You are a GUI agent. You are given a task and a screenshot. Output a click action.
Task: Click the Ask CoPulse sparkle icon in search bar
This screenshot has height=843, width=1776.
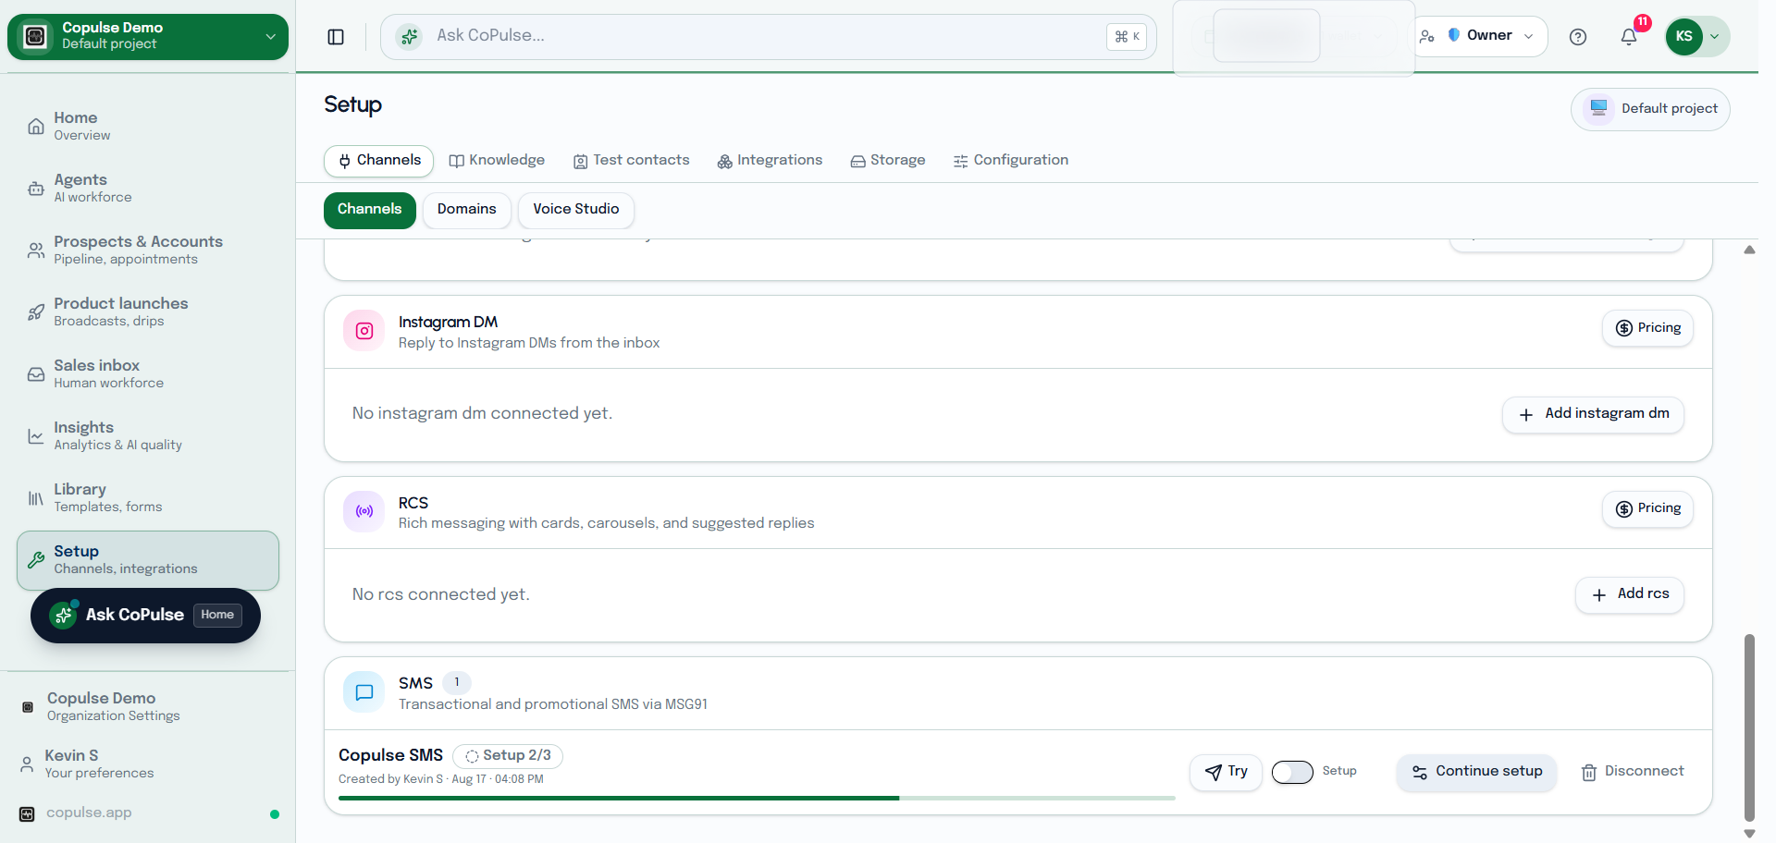pyautogui.click(x=409, y=37)
